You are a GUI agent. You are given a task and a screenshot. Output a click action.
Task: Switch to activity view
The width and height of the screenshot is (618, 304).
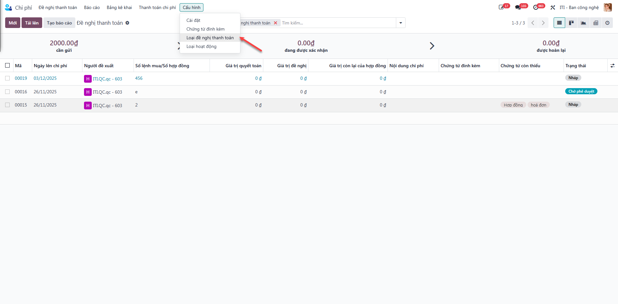click(607, 23)
